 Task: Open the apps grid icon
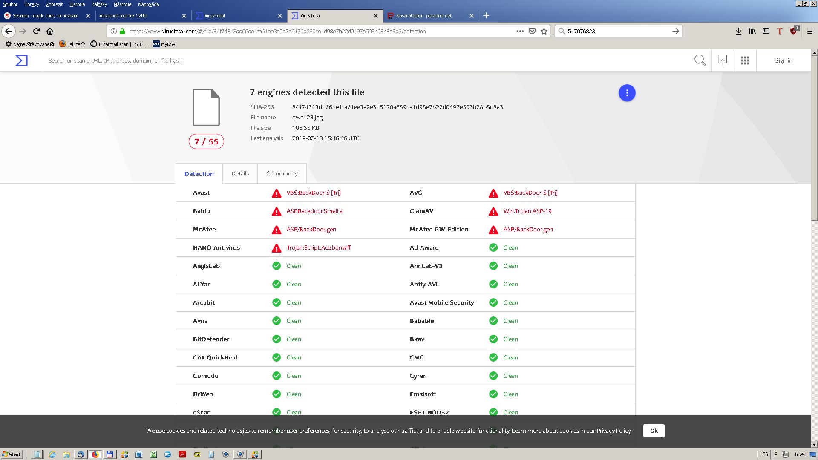(x=745, y=60)
